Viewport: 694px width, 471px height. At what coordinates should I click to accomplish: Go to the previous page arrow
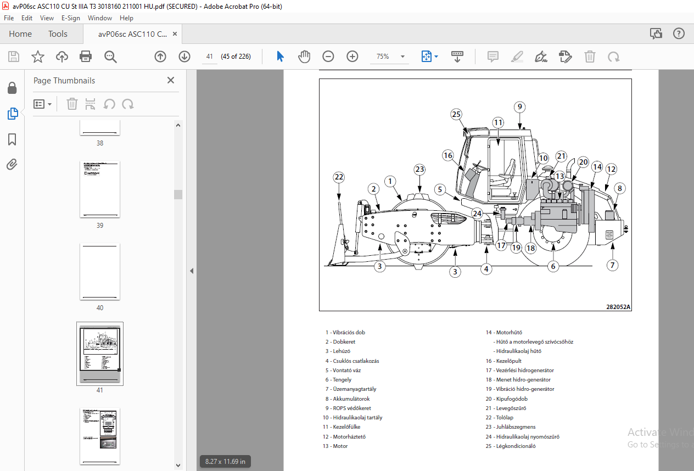pos(160,57)
